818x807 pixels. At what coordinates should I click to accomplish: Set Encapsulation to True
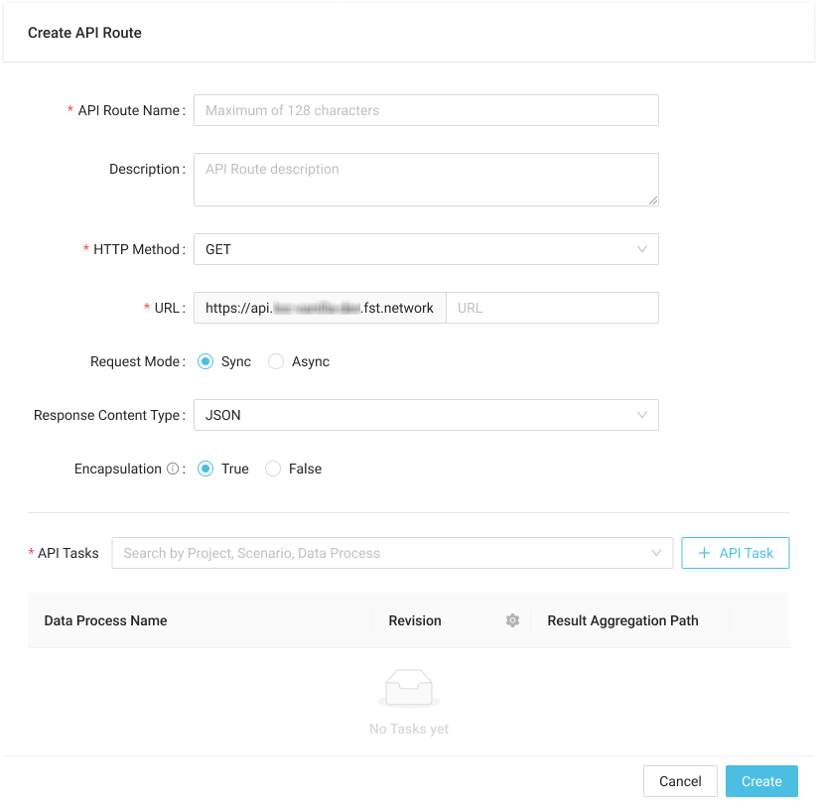pos(206,469)
